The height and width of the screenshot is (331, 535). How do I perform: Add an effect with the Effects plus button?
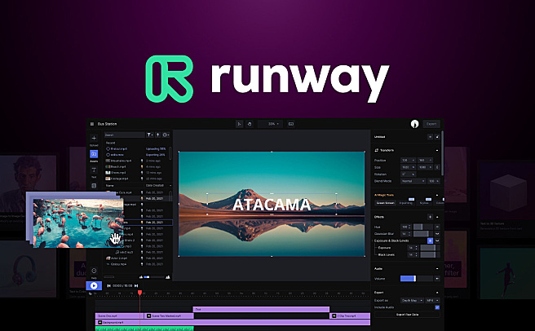click(431, 217)
